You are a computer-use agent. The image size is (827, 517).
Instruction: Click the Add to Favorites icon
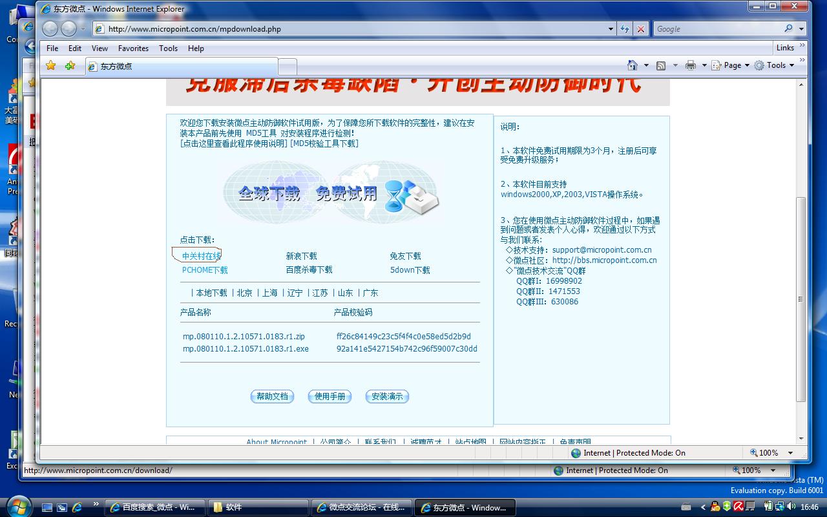coord(70,65)
